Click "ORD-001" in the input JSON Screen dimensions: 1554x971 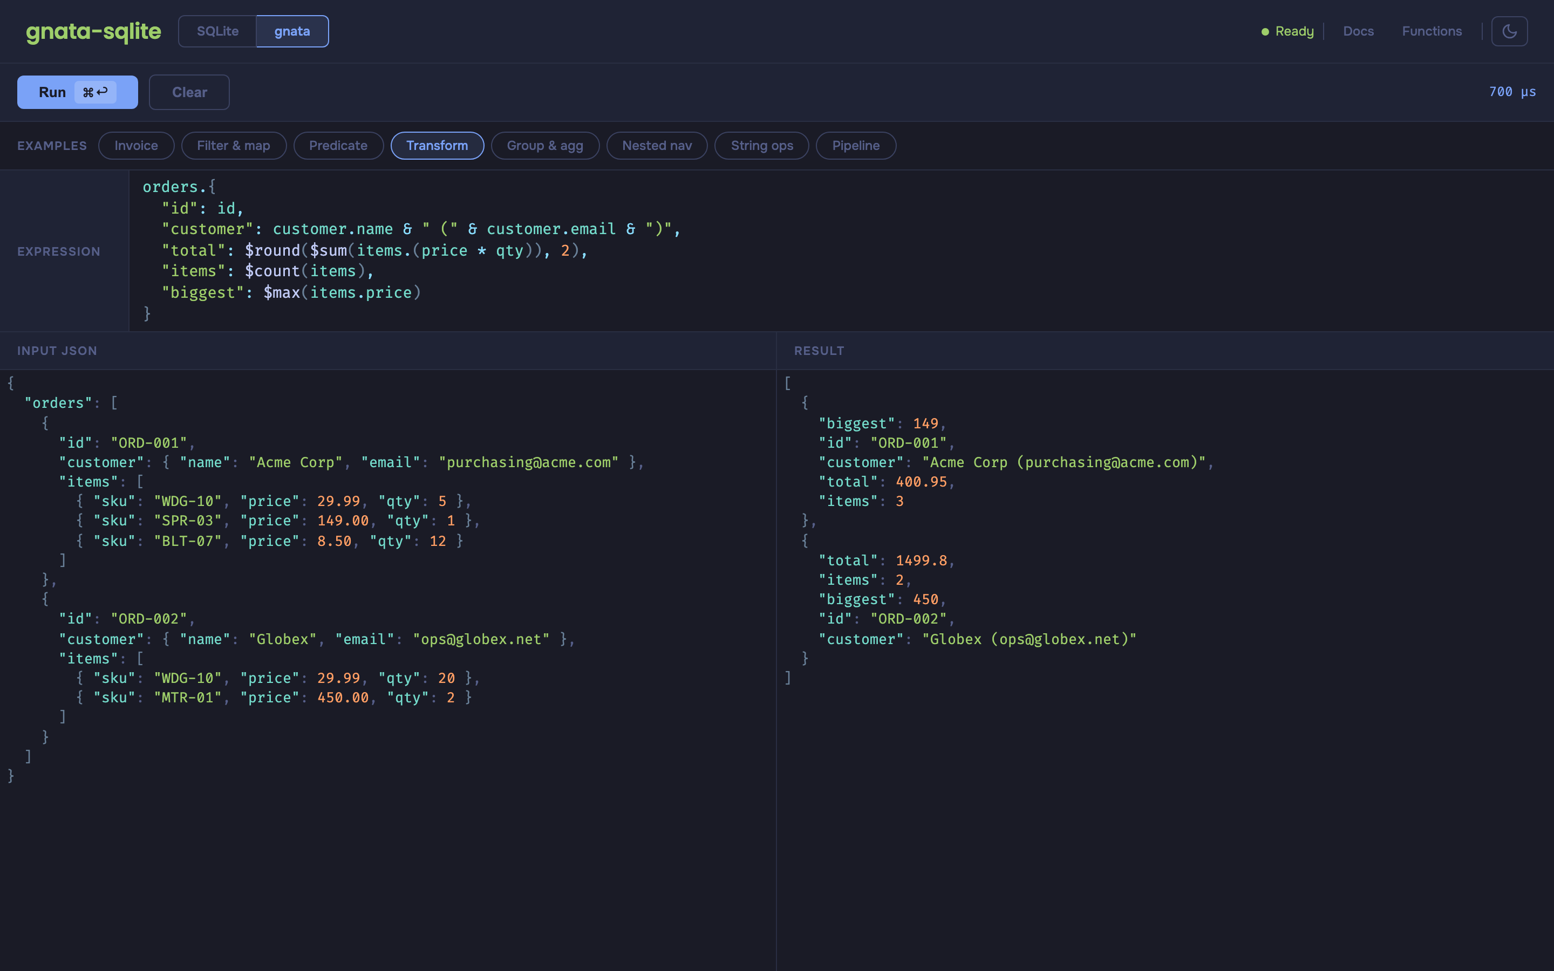(149, 442)
